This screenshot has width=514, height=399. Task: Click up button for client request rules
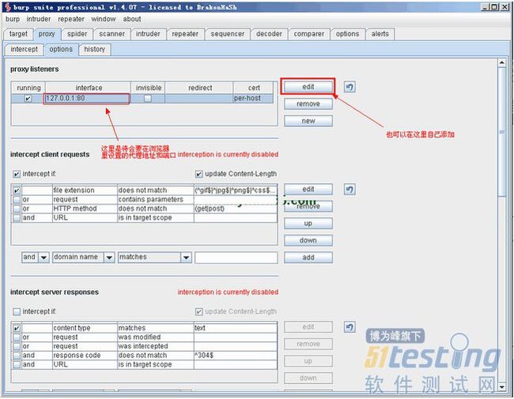pos(308,223)
